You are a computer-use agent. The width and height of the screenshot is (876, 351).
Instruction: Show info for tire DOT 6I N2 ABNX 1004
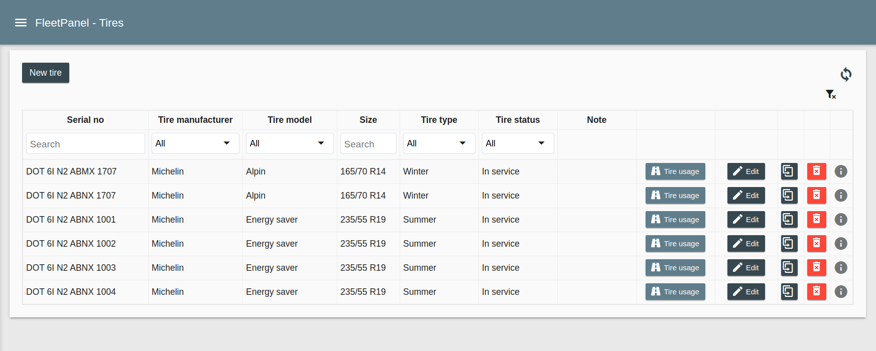841,292
